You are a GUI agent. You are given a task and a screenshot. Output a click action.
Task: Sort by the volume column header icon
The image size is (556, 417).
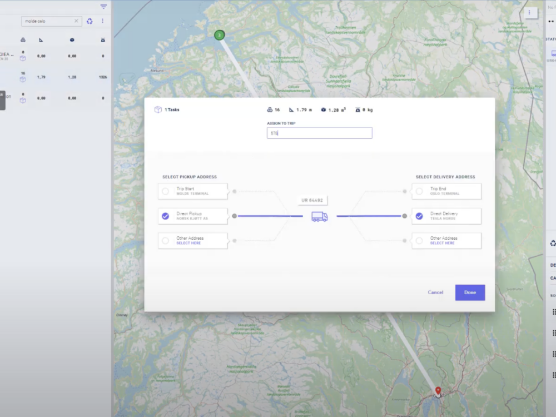coord(72,40)
